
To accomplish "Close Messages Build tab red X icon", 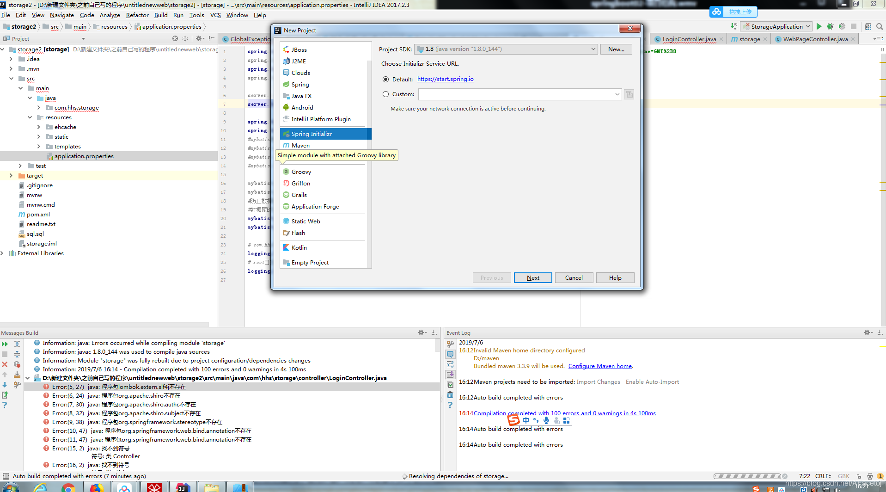I will pos(5,364).
